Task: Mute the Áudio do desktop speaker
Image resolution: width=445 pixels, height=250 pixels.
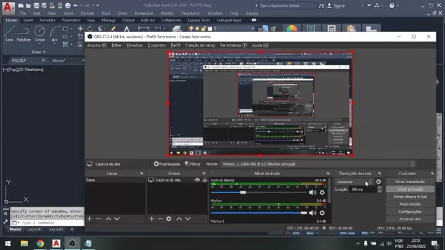Action: coord(312,192)
